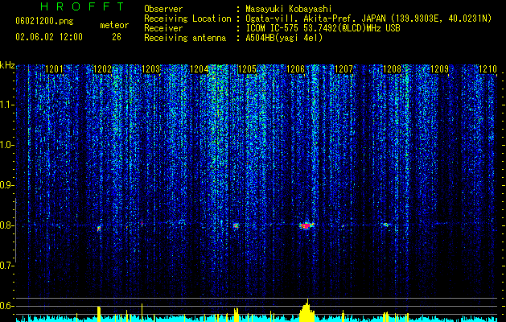Click the 1205 time marker
The image size is (506, 322).
pyautogui.click(x=247, y=69)
